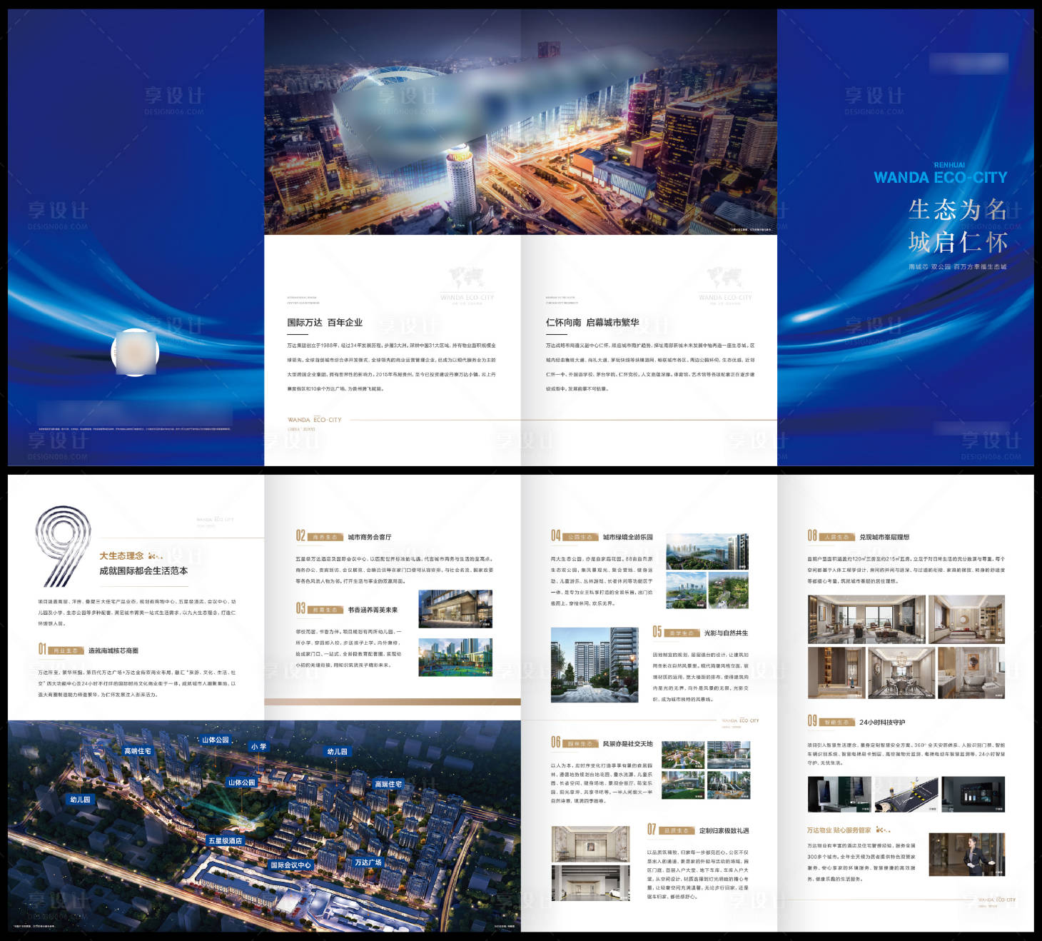Select the '大生态理念' gold heading

tap(121, 555)
